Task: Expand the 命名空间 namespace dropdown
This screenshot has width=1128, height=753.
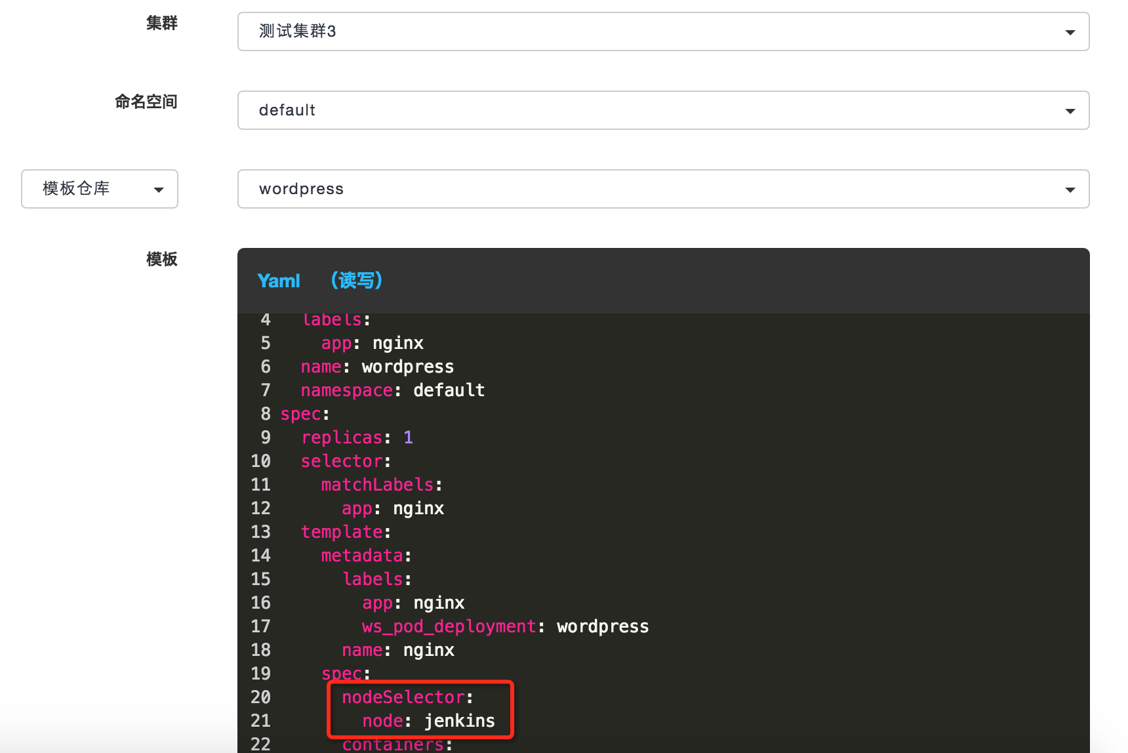Action: click(x=662, y=110)
